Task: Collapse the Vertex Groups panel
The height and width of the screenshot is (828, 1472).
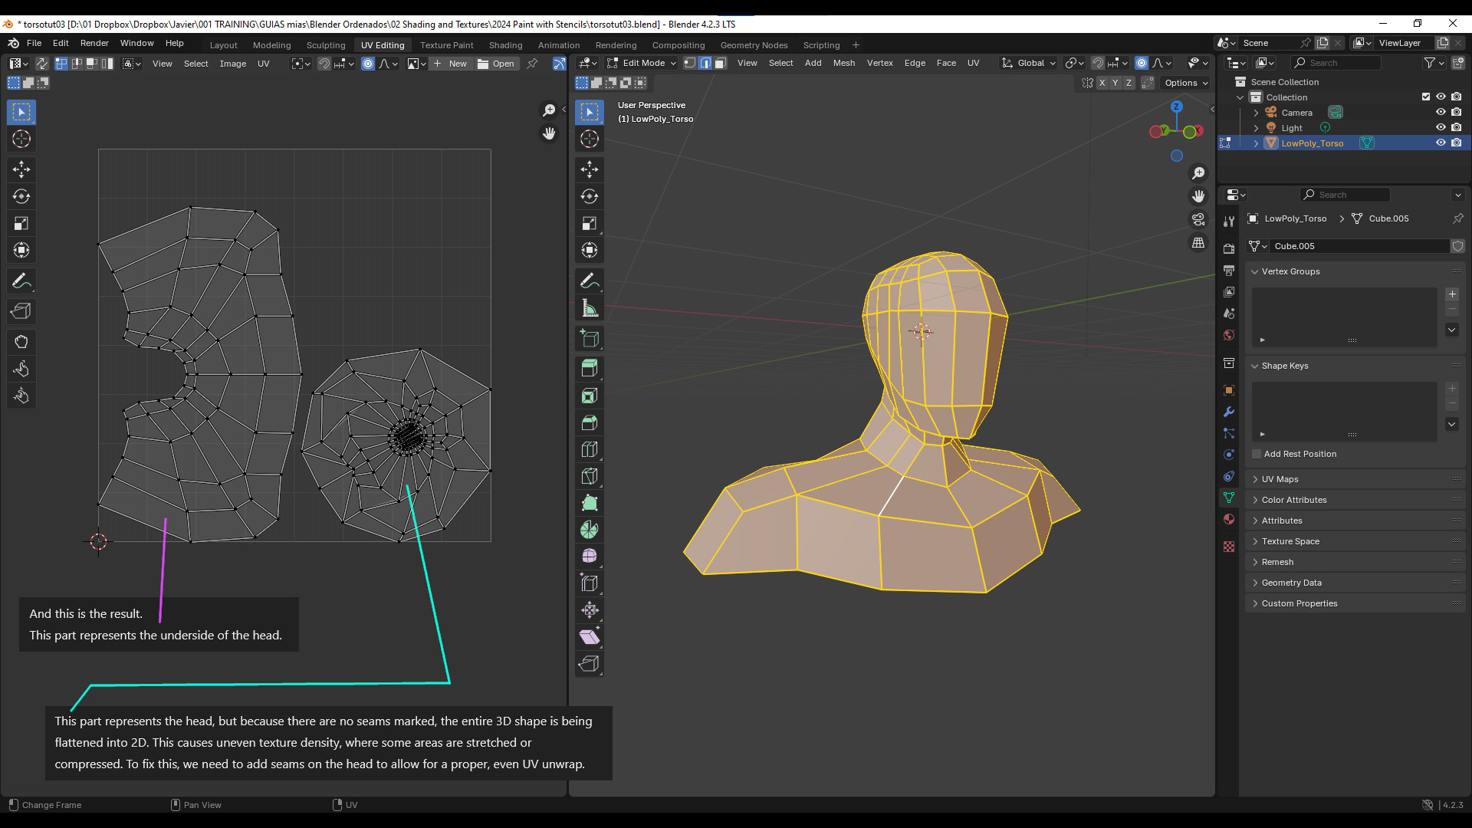Action: coord(1355,271)
